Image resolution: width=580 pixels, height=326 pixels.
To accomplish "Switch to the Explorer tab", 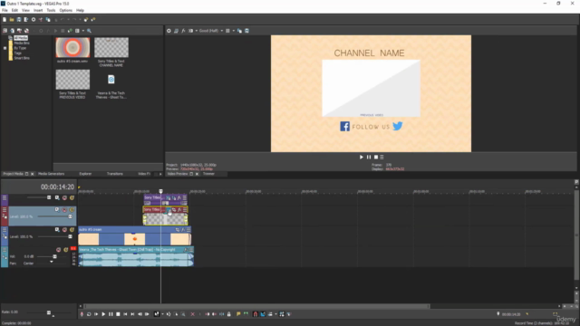I will pos(85,174).
